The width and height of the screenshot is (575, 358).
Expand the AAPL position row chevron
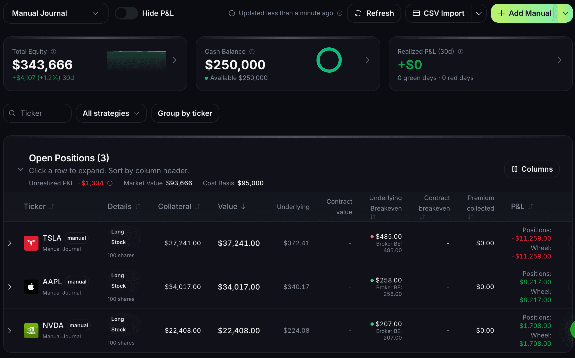(x=10, y=287)
